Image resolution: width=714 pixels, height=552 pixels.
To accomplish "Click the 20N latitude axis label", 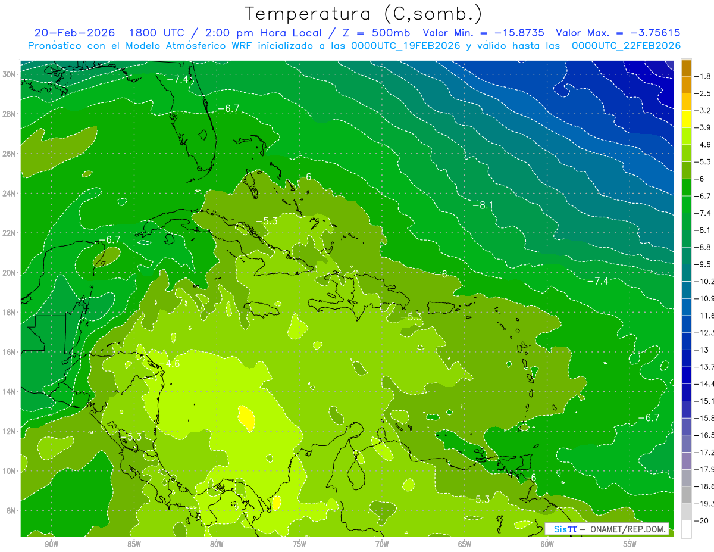I will 10,273.
